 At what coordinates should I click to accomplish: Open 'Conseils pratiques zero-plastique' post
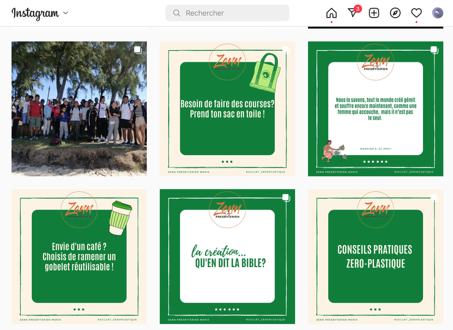point(375,257)
